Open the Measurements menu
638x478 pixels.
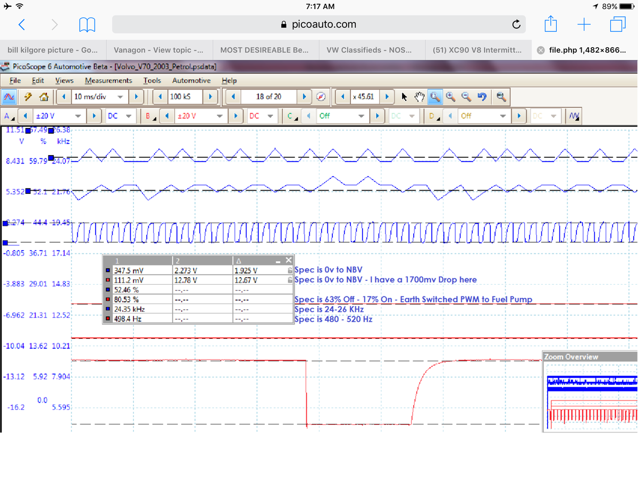tap(108, 80)
